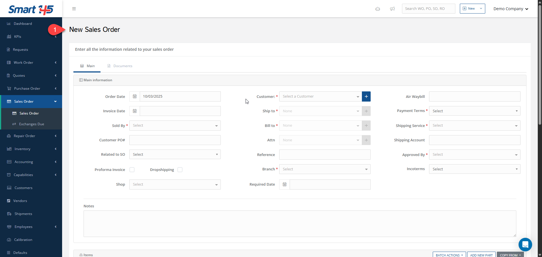The image size is (542, 257).
Task: Click into the Notes text area
Action: point(300,223)
